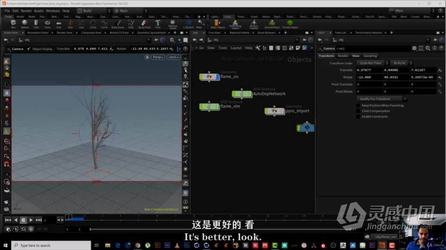Select the Grid shelf tool
Viewport: 446px width, 250px height.
click(x=59, y=24)
